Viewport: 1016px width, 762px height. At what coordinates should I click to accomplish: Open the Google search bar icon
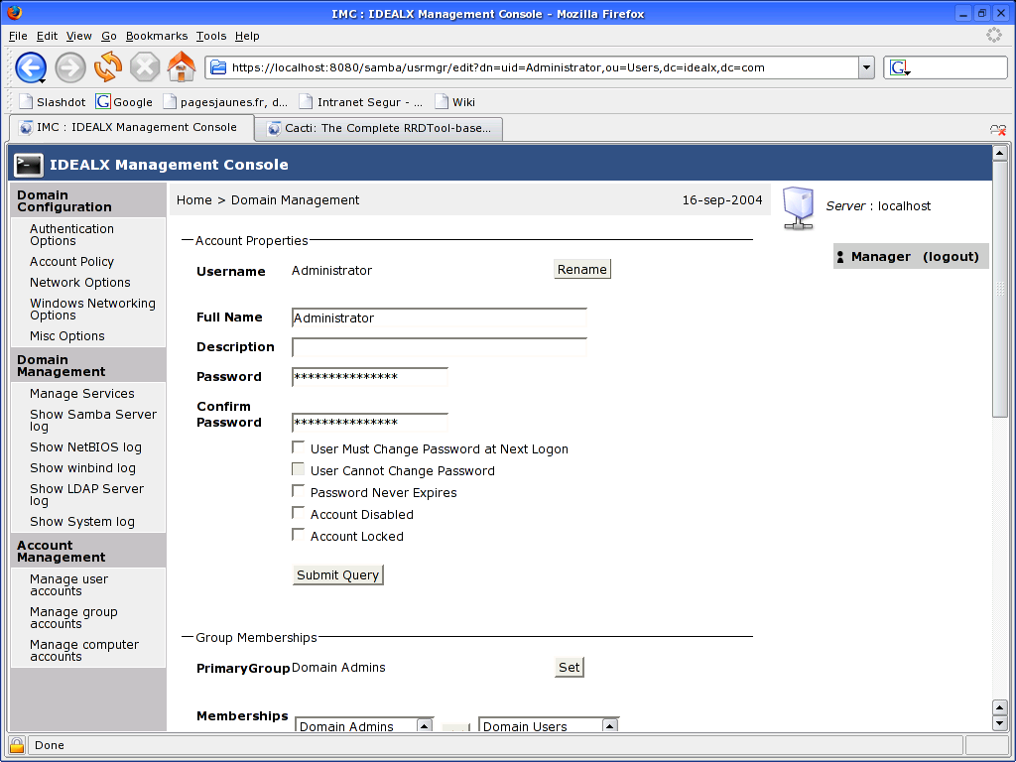[898, 68]
